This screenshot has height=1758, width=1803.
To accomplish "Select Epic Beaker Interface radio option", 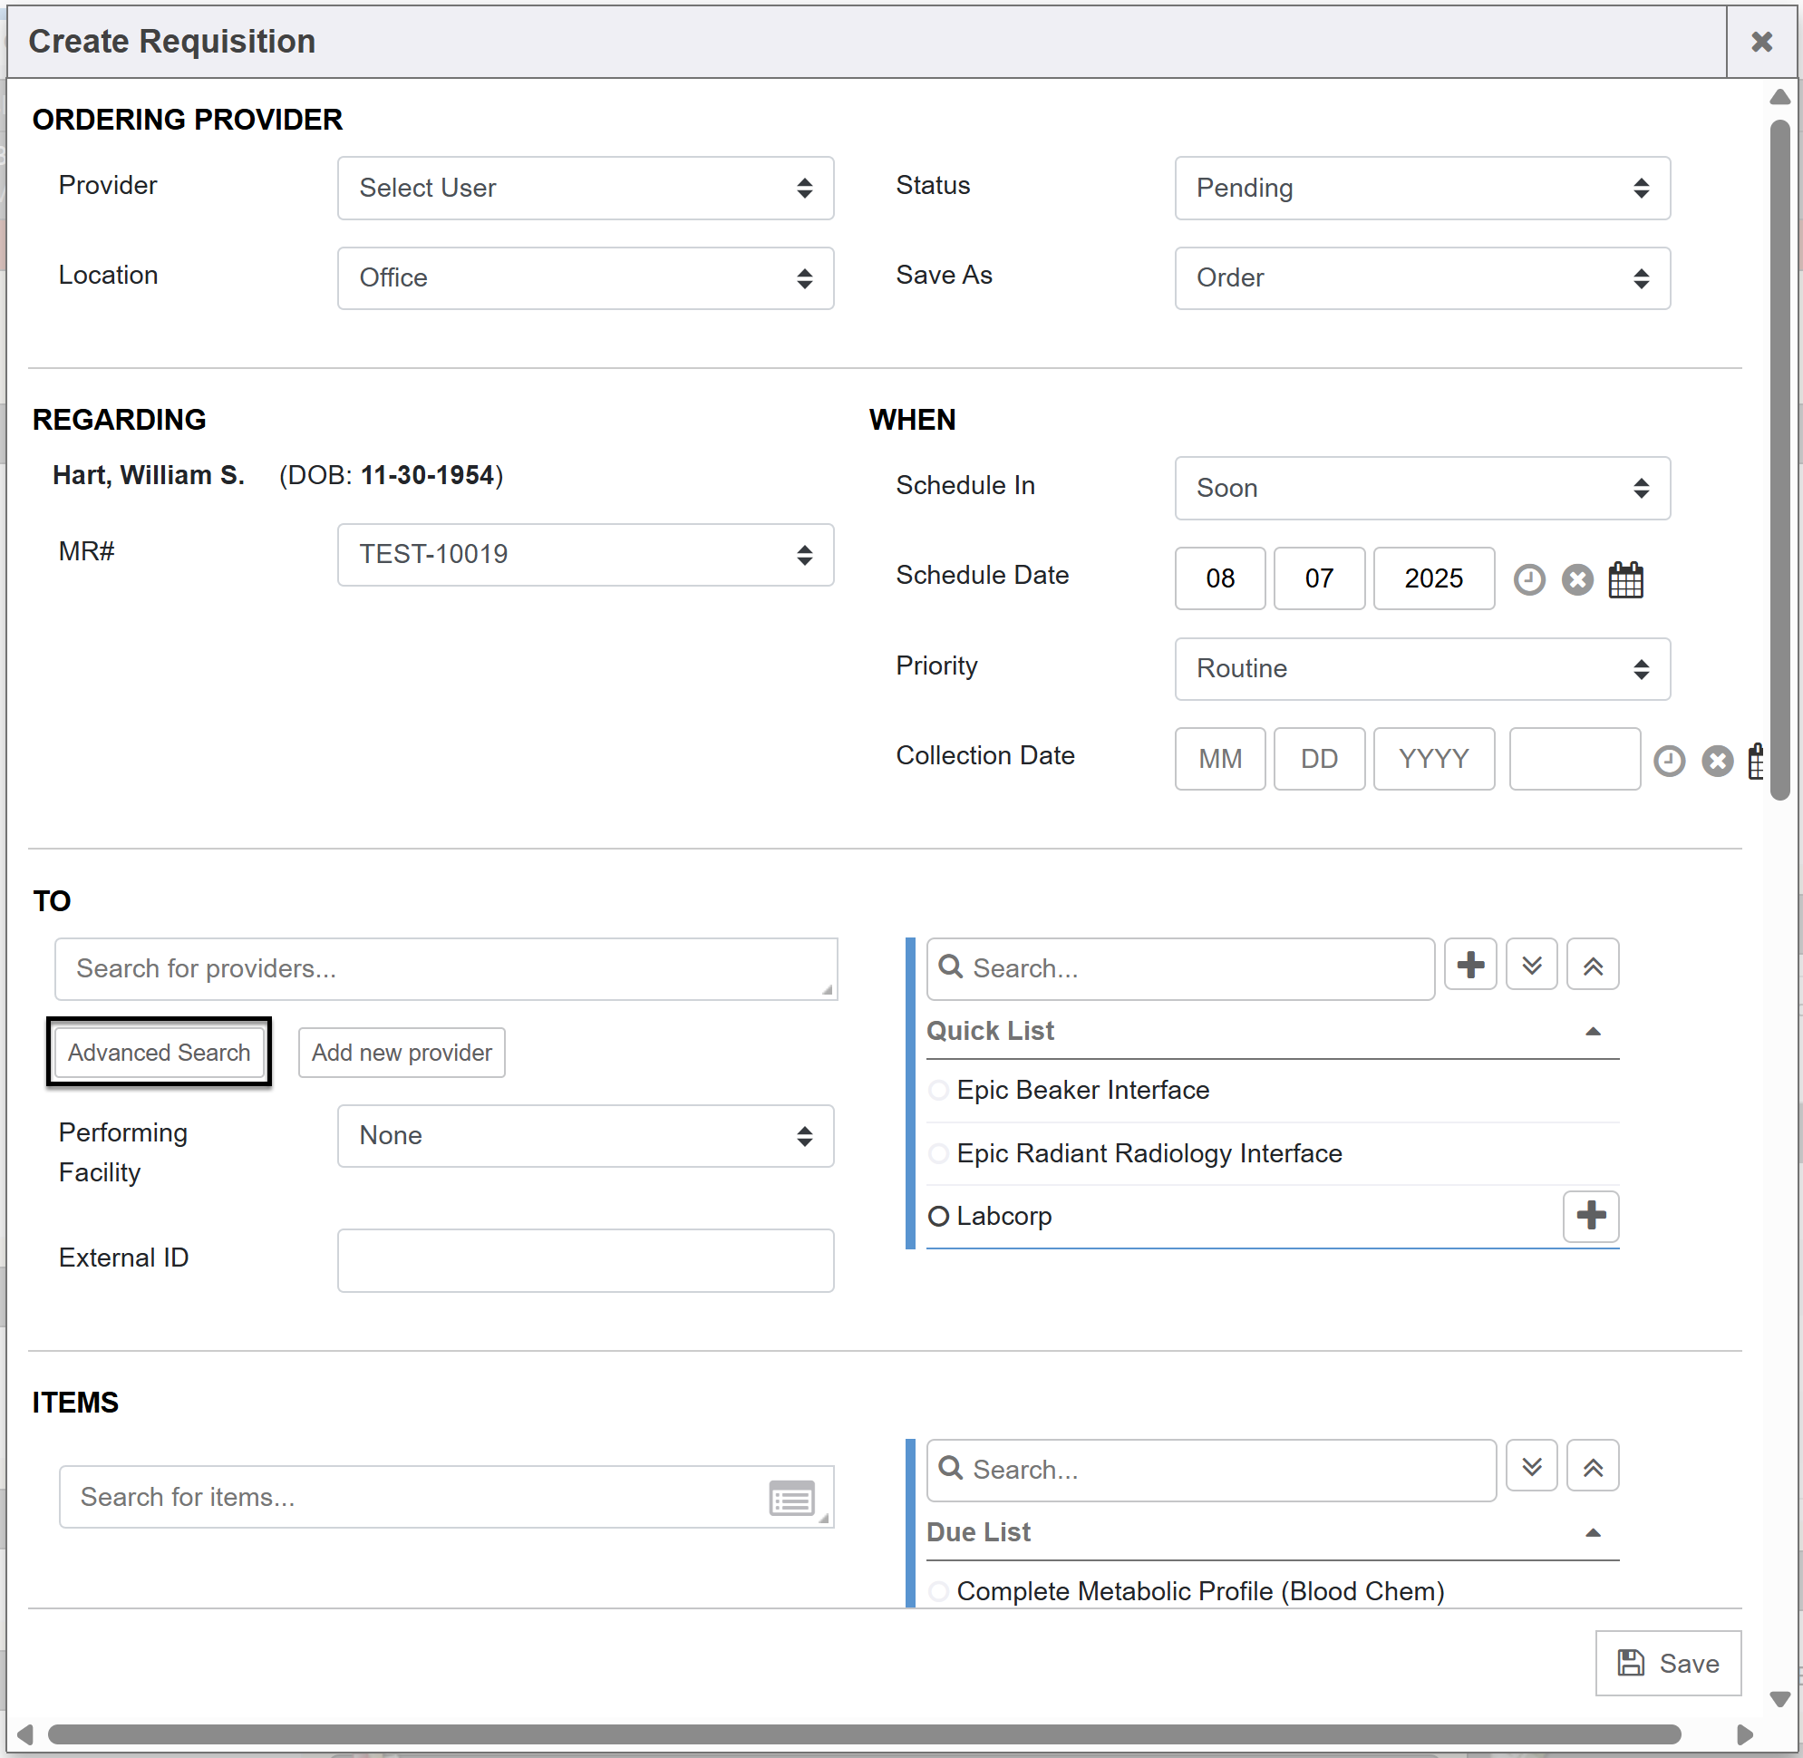I will [x=938, y=1091].
